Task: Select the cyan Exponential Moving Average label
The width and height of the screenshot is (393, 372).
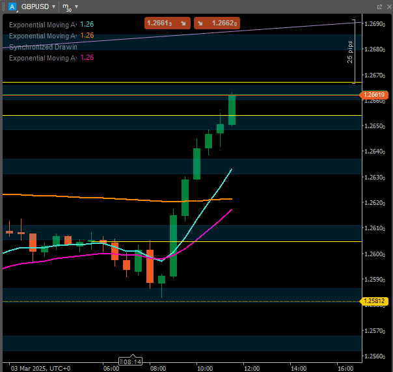Action: tap(43, 25)
